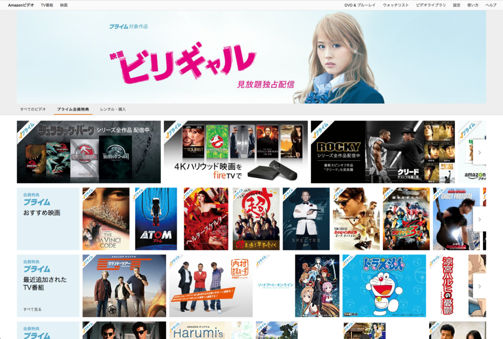Open the 超高速!参勤交代 poster
This screenshot has width=503, height=339.
pos(256,219)
